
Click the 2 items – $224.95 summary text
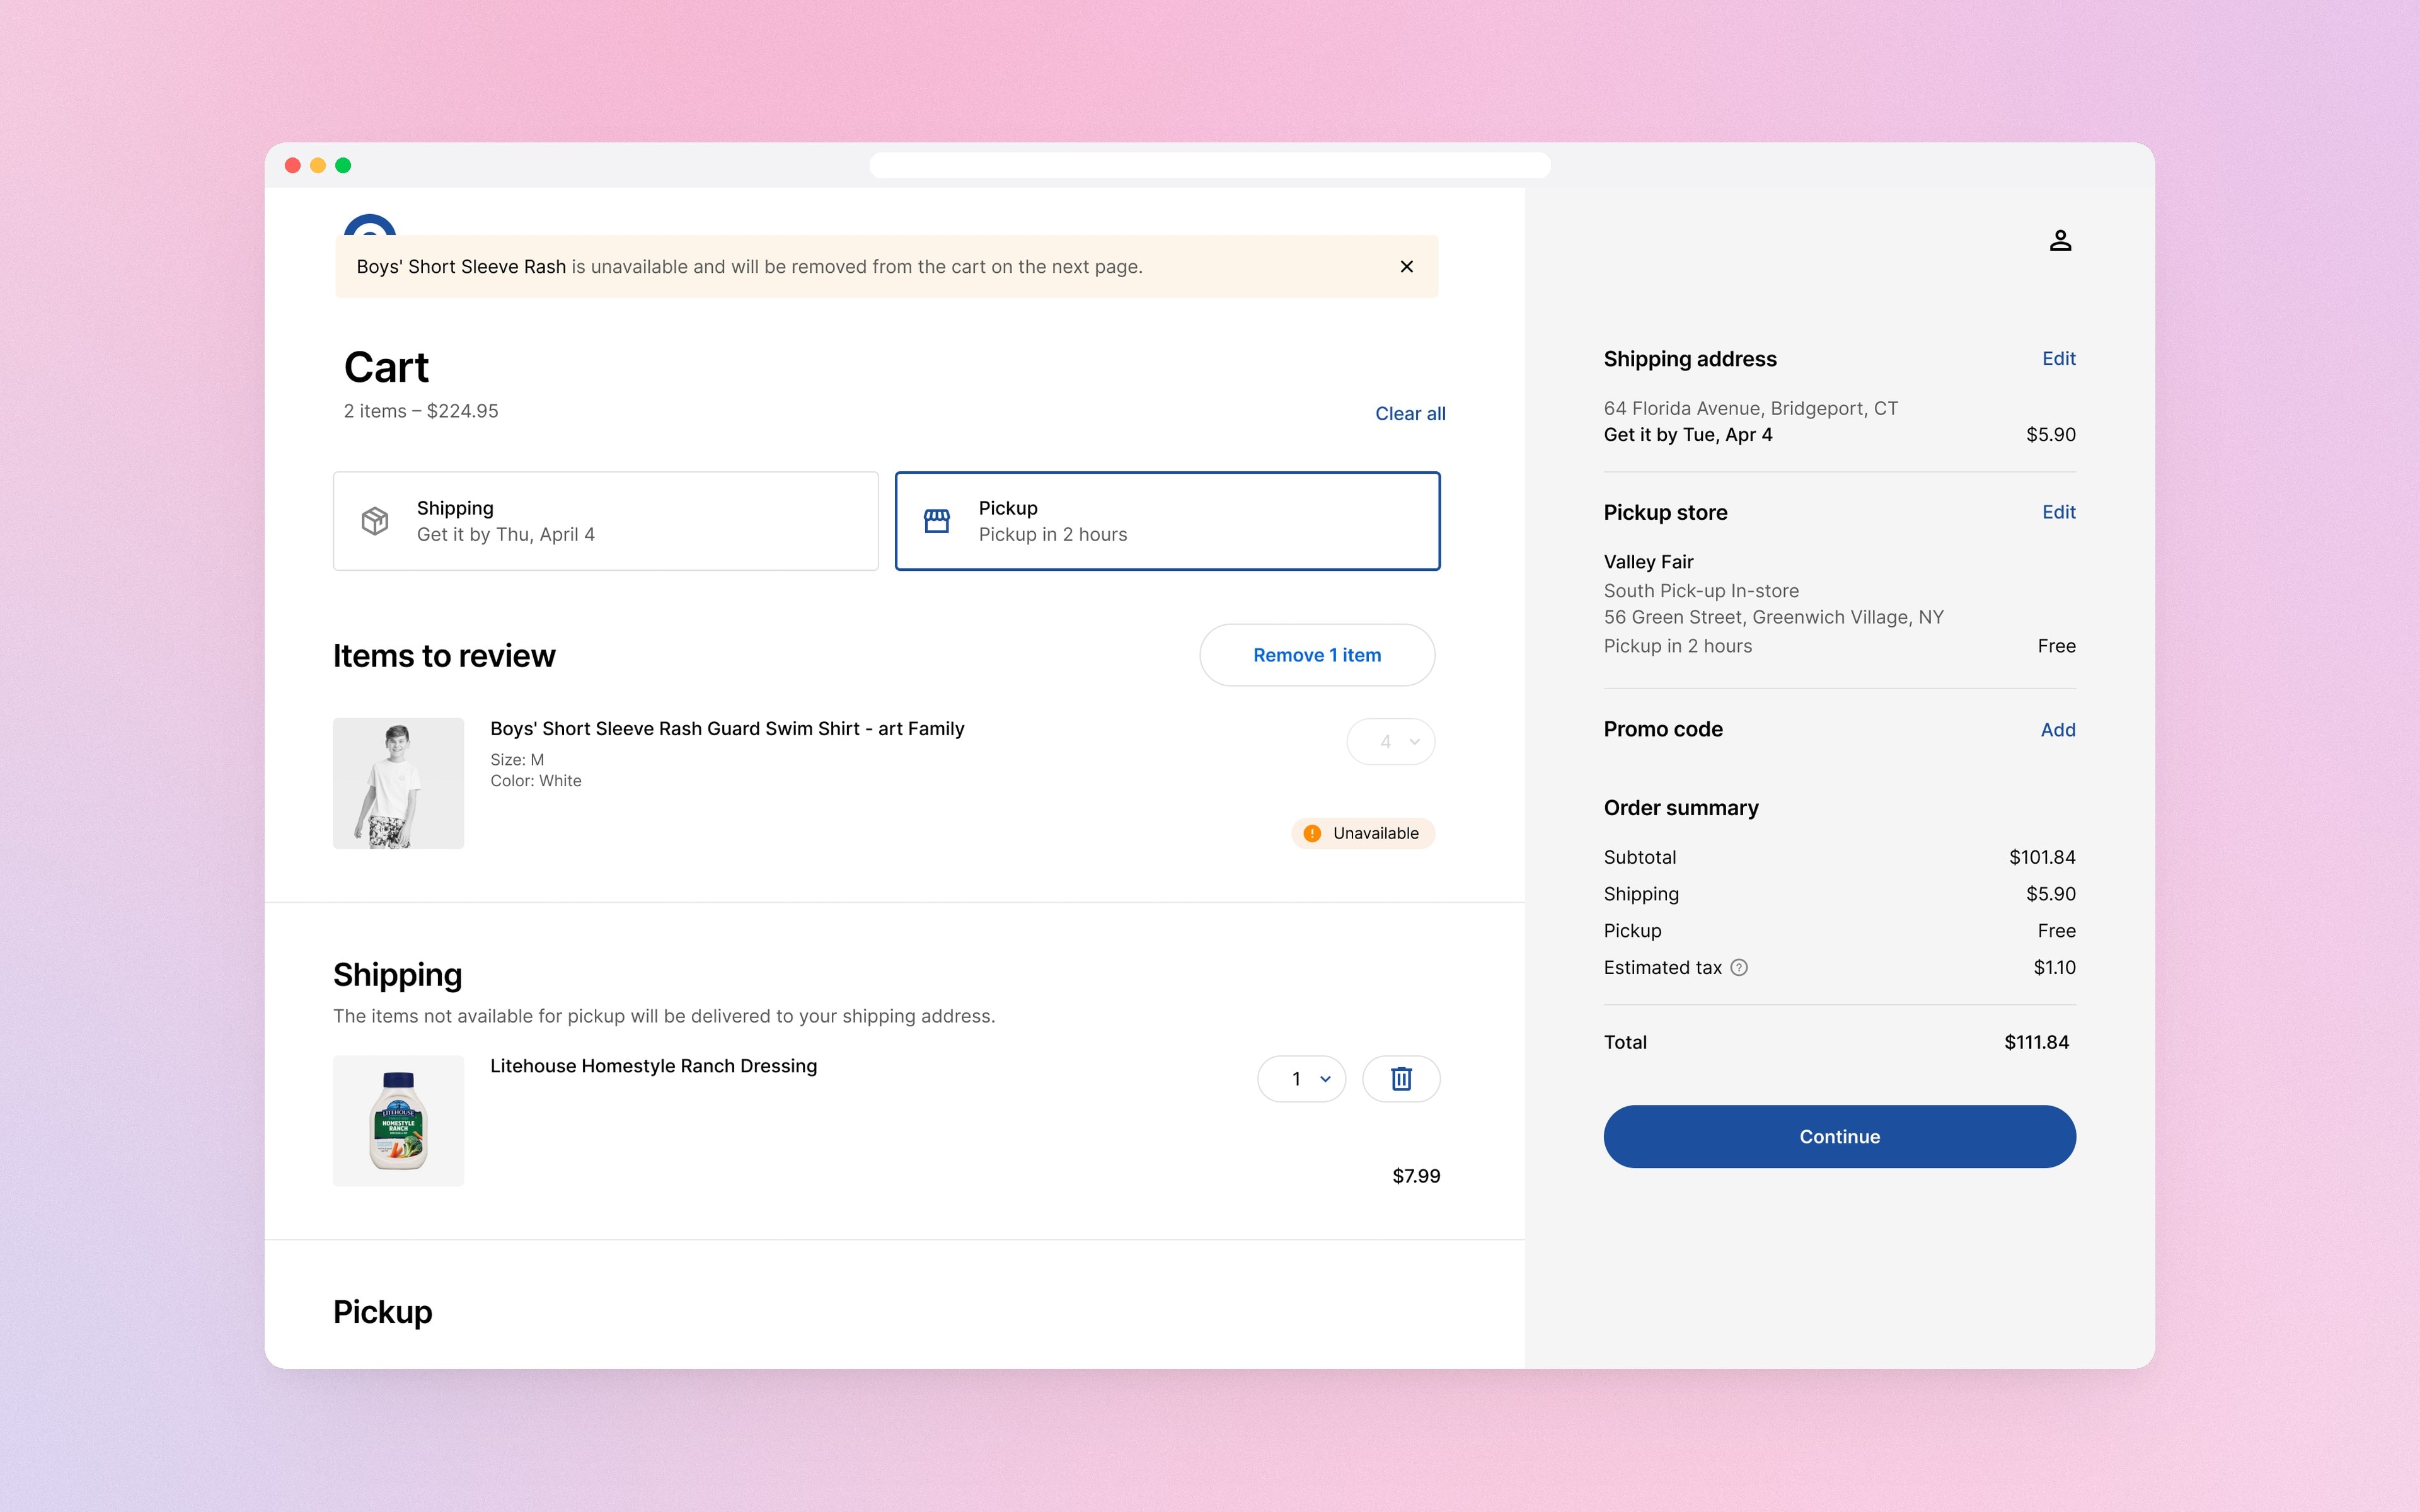point(421,411)
